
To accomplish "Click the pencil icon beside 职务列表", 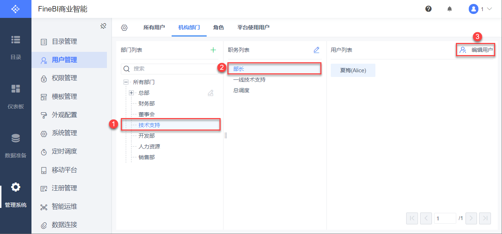I will 316,50.
